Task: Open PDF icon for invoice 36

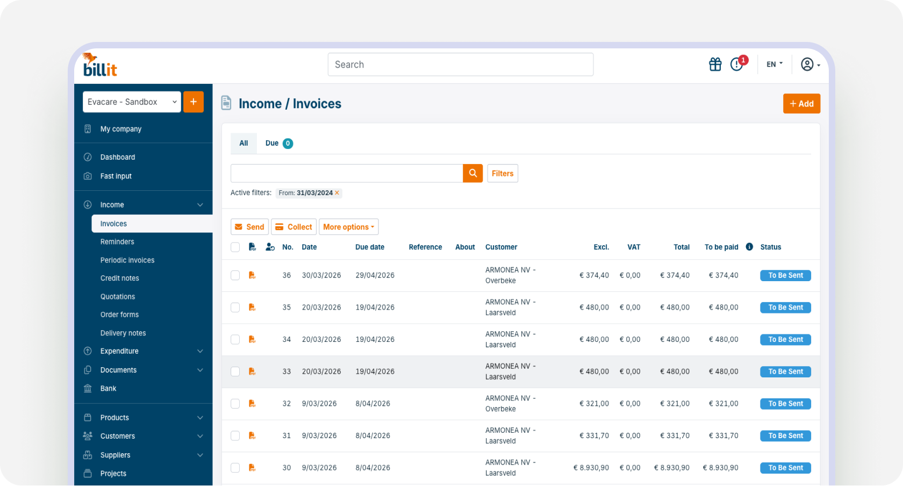Action: [x=252, y=275]
